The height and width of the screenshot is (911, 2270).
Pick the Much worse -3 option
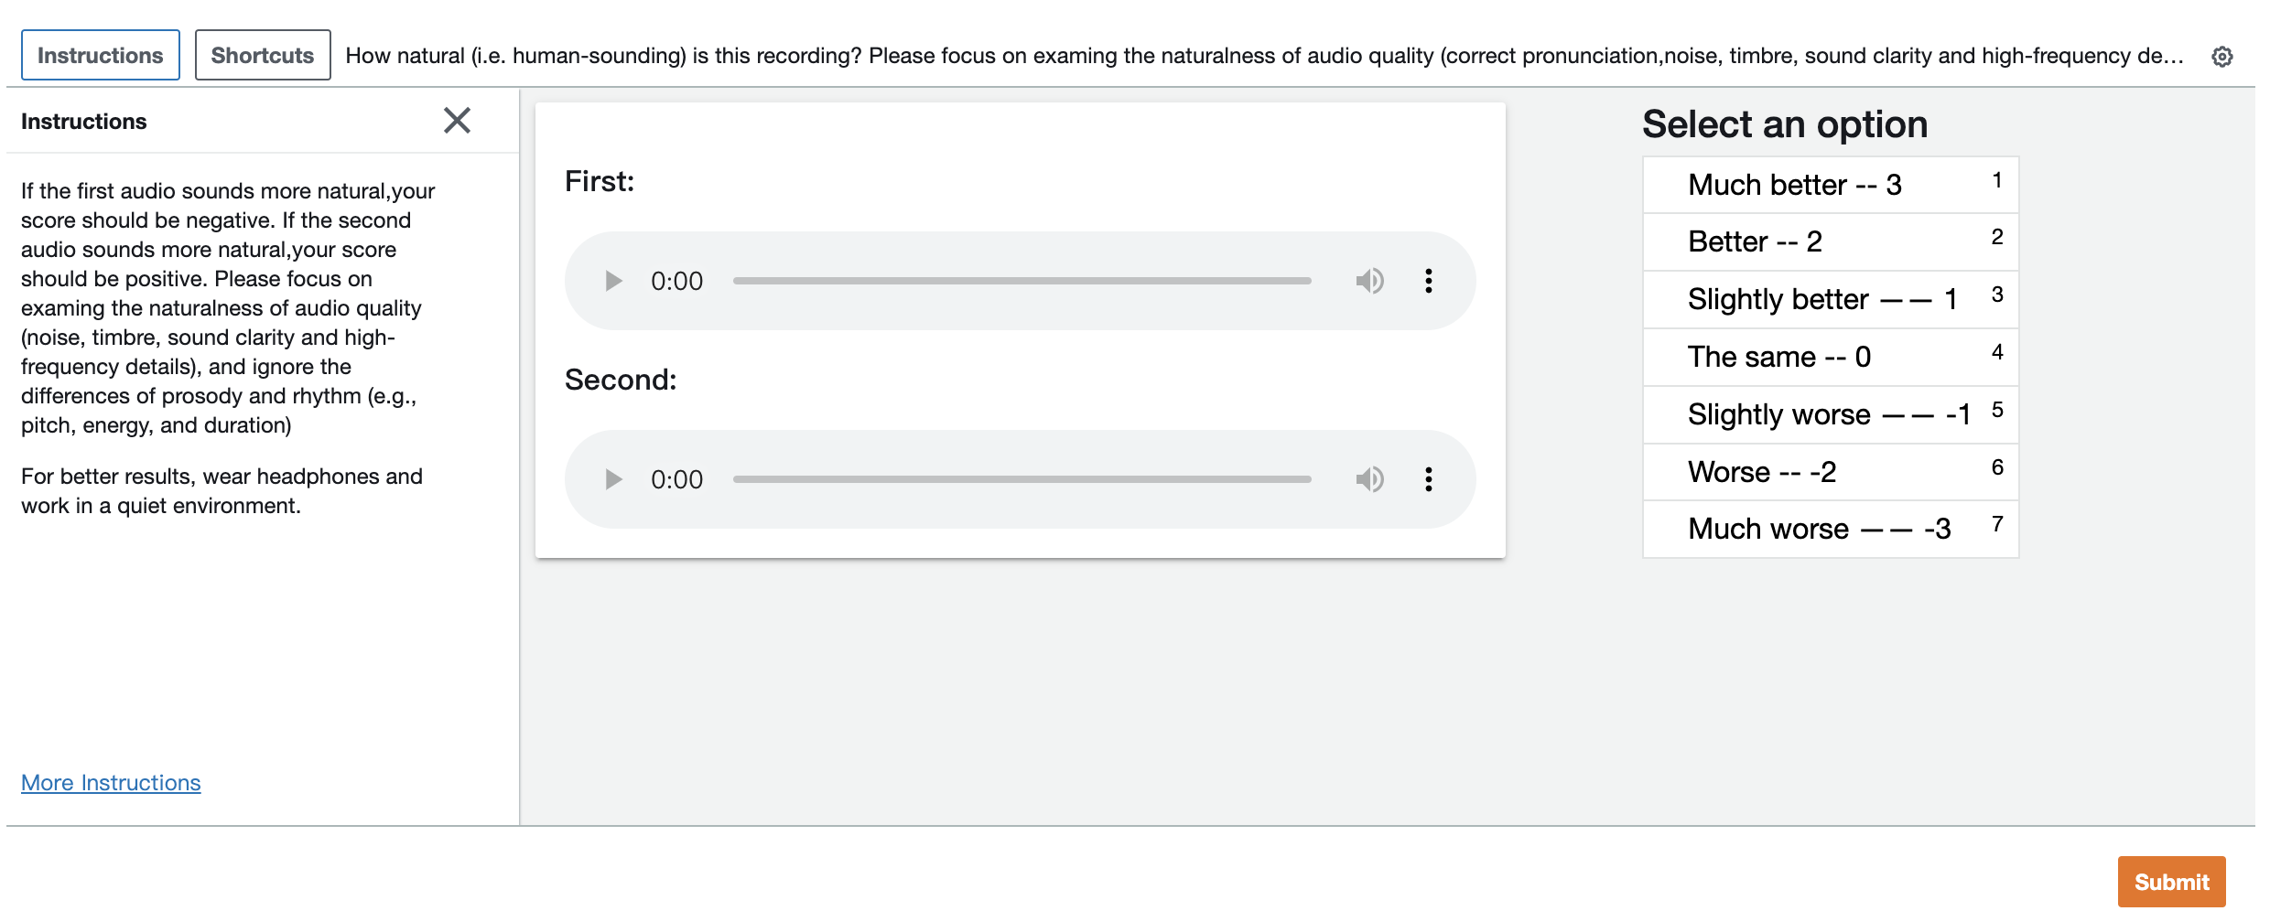tap(1830, 529)
